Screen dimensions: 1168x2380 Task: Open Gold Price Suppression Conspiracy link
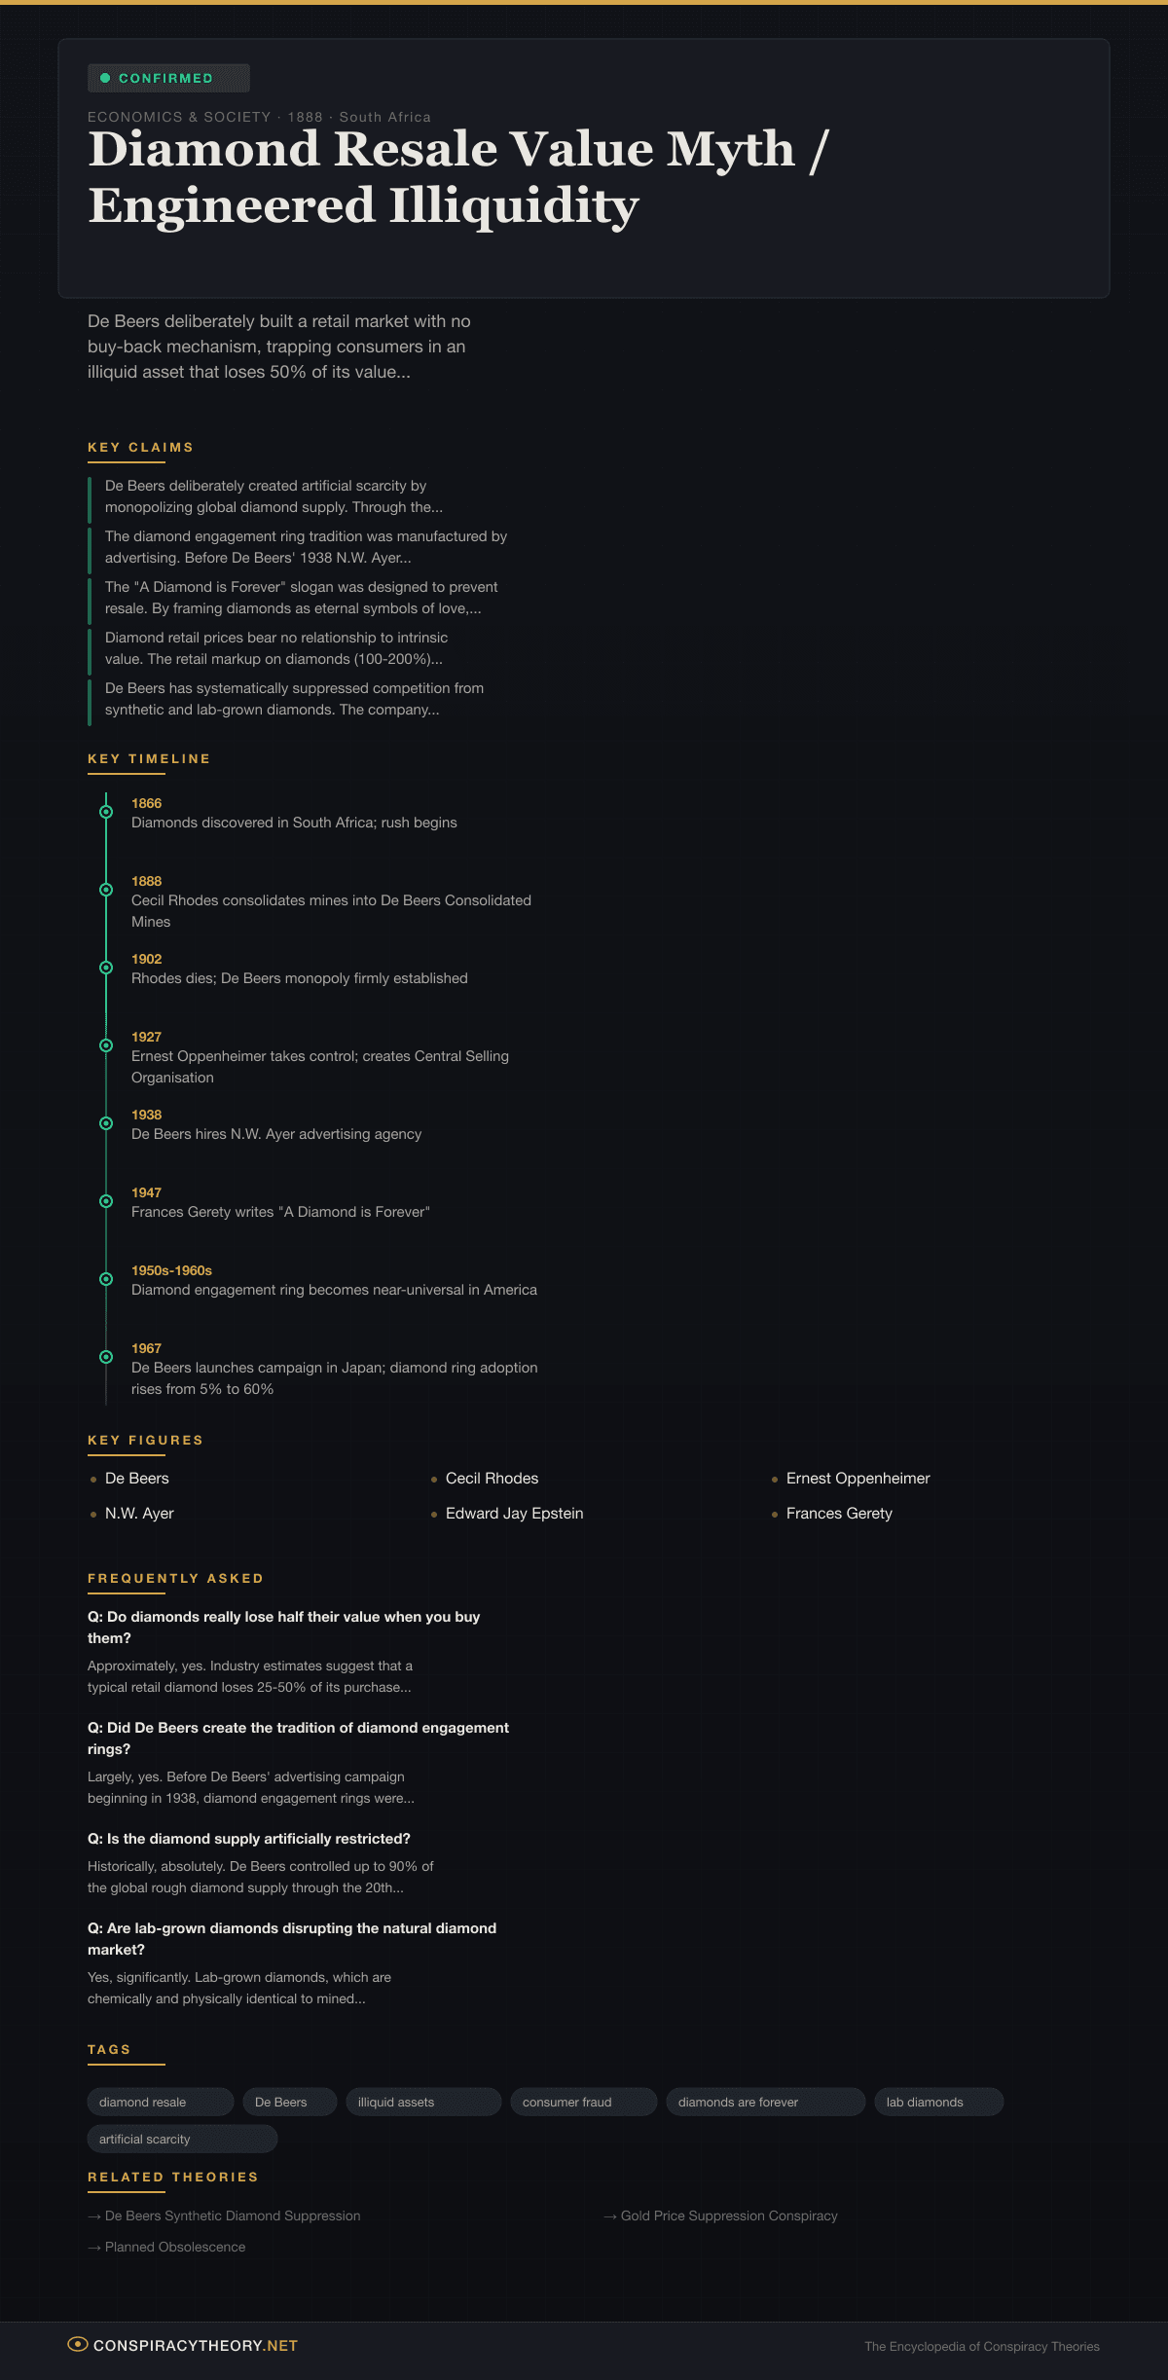pyautogui.click(x=728, y=2215)
